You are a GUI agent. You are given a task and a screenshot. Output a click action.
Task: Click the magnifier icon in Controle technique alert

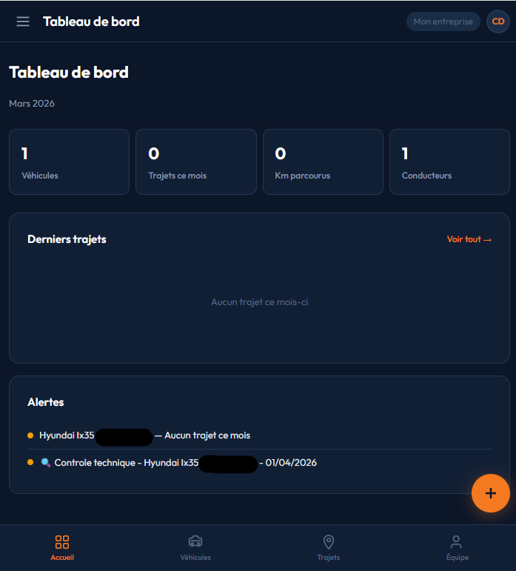[x=45, y=463]
